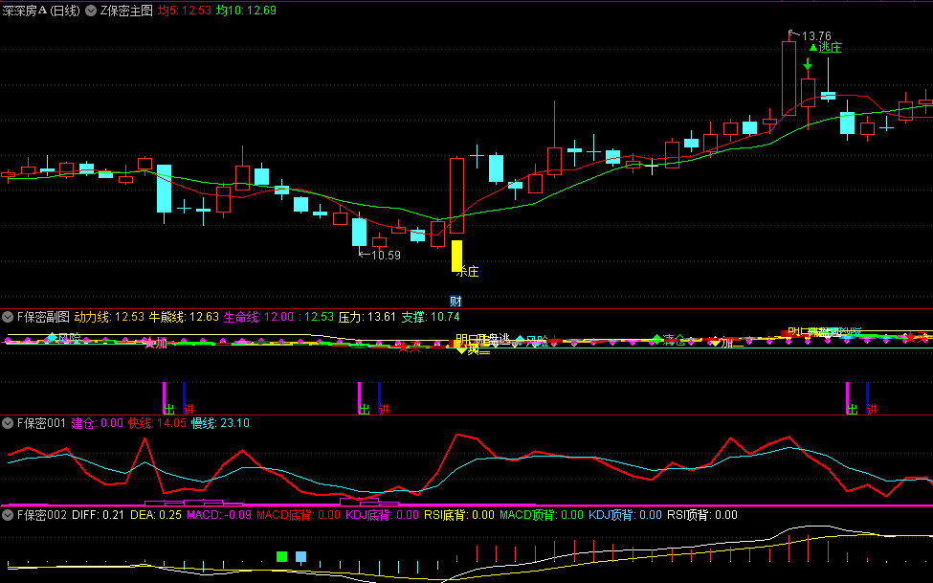Click the light blue square in MACD panel
This screenshot has width=933, height=583.
coord(301,557)
